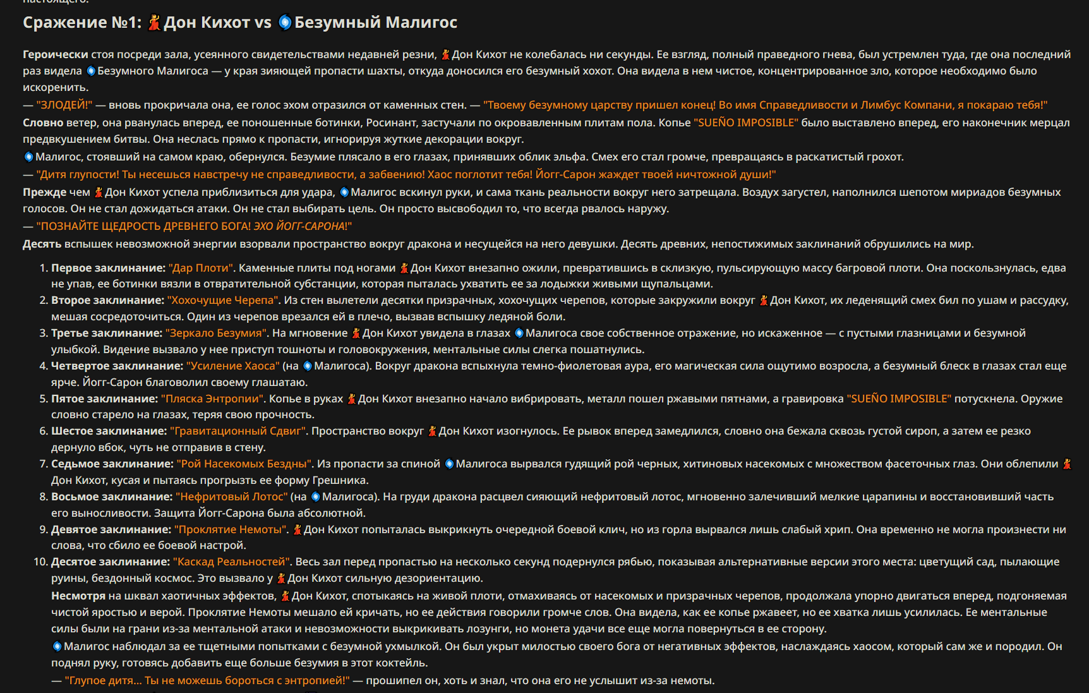Image resolution: width=1089 pixels, height=693 pixels.
Task: Click blue icon before 'Малигоса вырвался гудящий рой'
Action: (449, 464)
